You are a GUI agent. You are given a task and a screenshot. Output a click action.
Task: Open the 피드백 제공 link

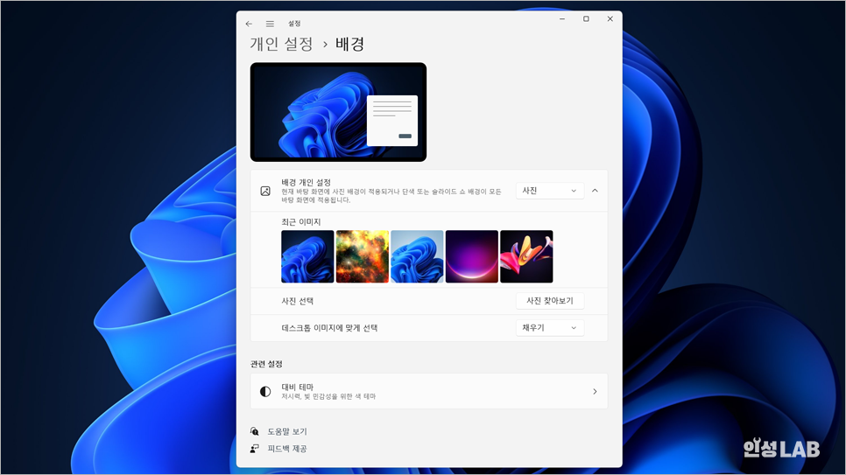(x=287, y=449)
